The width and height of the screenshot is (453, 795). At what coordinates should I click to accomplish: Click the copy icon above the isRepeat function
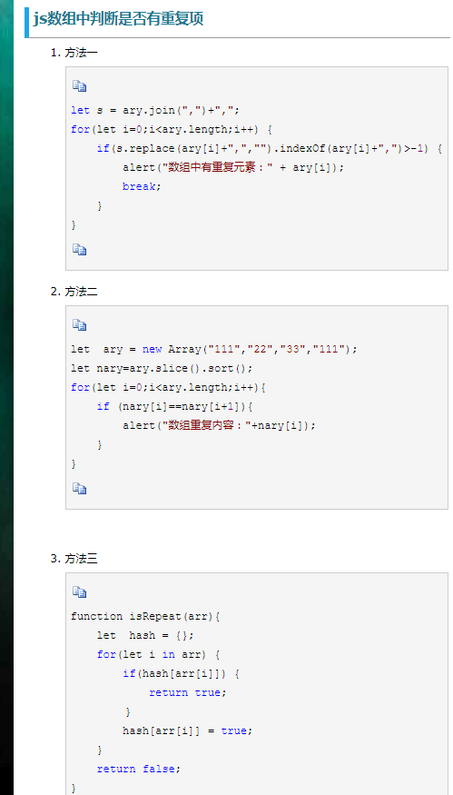coord(79,591)
